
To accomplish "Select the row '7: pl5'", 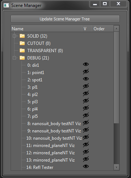I will click(62, 116).
